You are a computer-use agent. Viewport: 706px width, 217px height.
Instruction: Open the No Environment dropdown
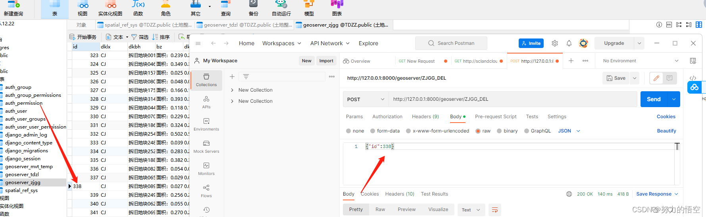click(x=641, y=61)
